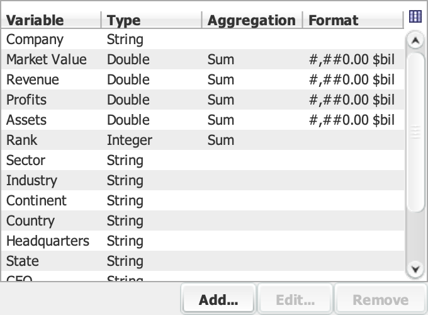Sort by the Variable column header

[x=35, y=20]
